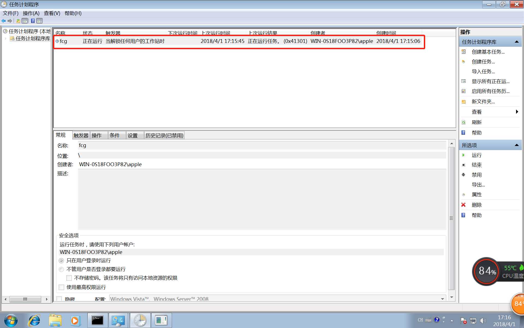The width and height of the screenshot is (524, 328).
Task: Click the Disable down-arrow icon (禁用)
Action: click(x=463, y=175)
